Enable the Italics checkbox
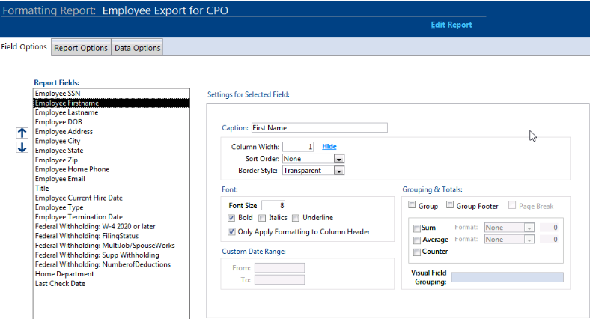Viewport: 590px width, 319px height. pyautogui.click(x=263, y=218)
